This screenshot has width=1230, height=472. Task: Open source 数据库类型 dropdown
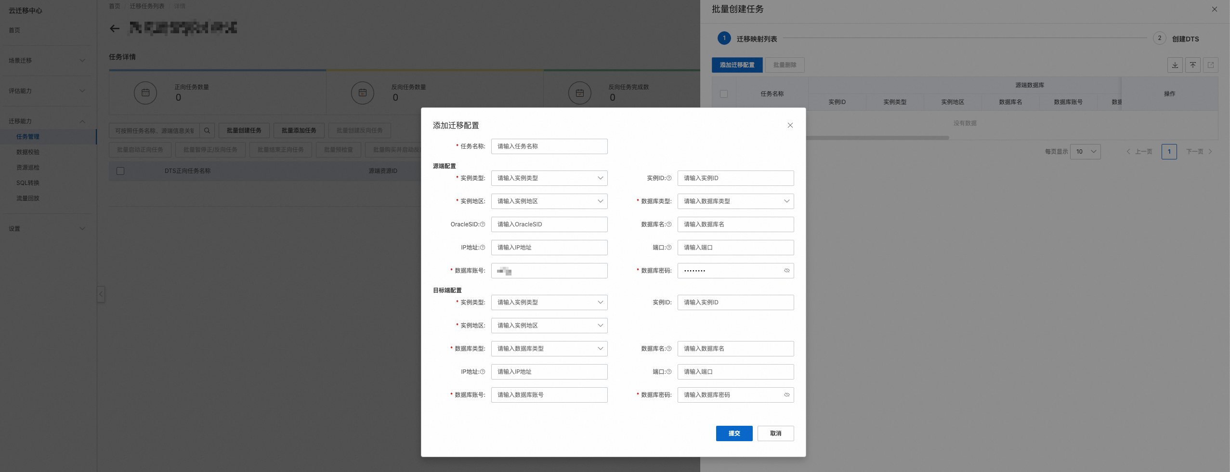[735, 201]
